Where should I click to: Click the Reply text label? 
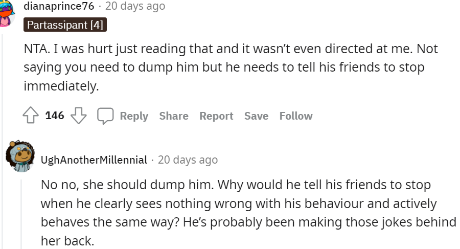coord(134,116)
